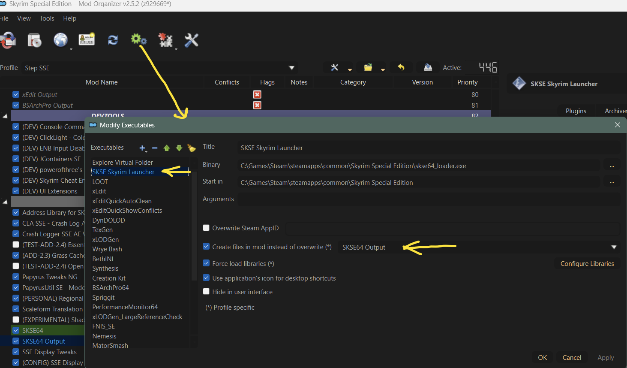
Task: Click the Configure Libraries button
Action: pyautogui.click(x=587, y=264)
